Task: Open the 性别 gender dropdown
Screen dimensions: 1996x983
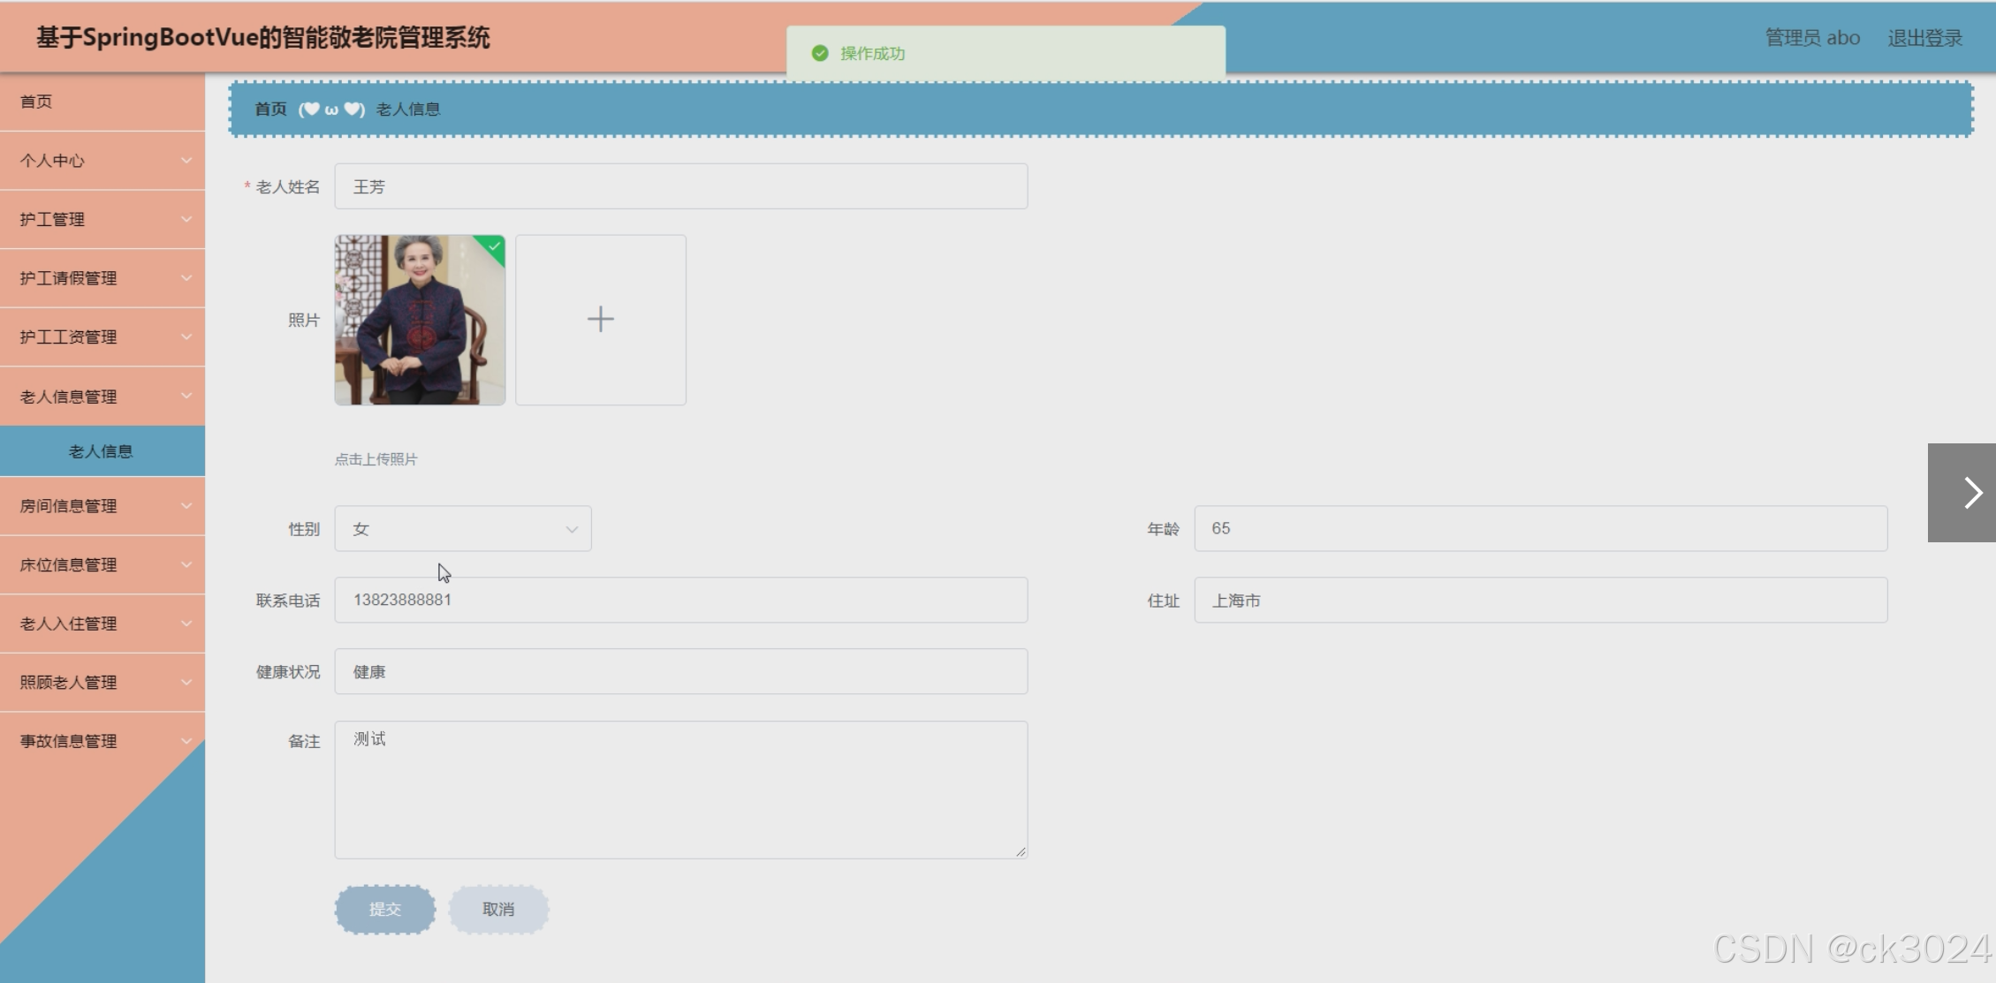Action: coord(462,529)
